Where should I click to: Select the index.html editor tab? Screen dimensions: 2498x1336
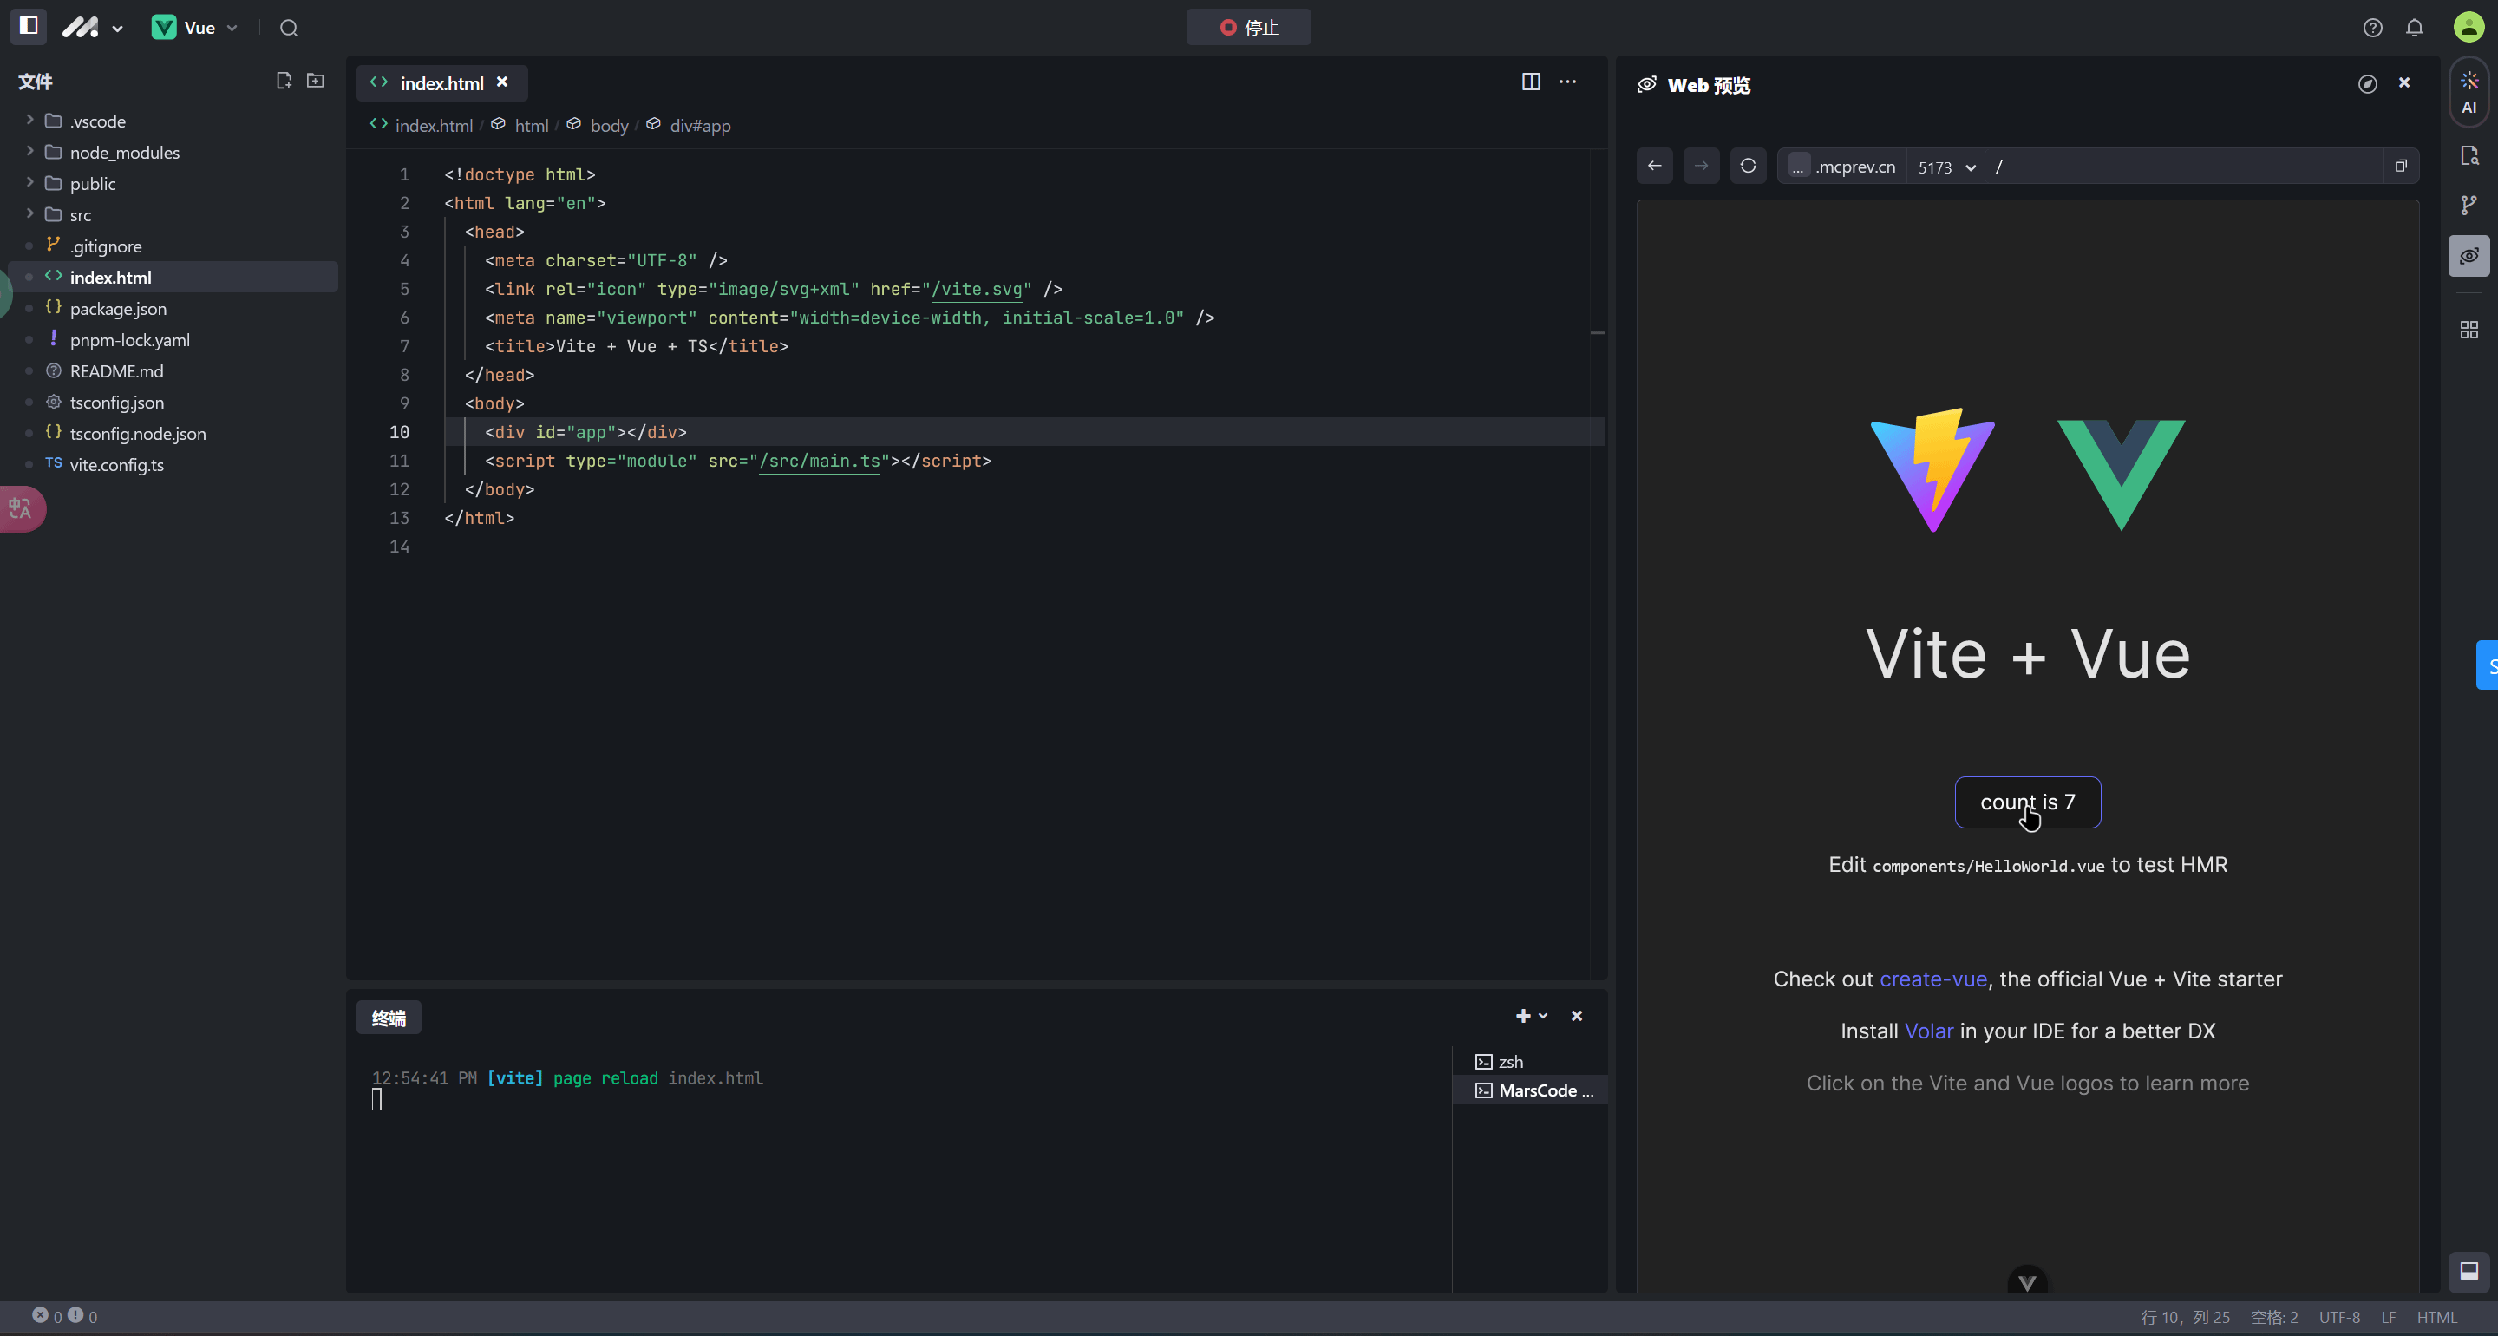pos(441,83)
